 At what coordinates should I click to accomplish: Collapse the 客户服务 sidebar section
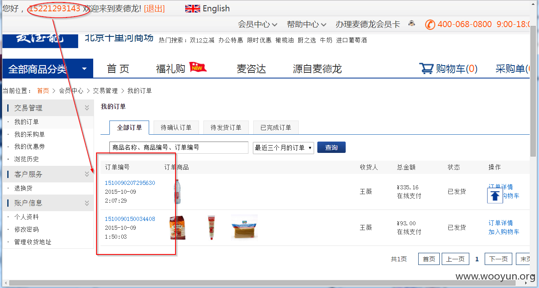click(86, 174)
